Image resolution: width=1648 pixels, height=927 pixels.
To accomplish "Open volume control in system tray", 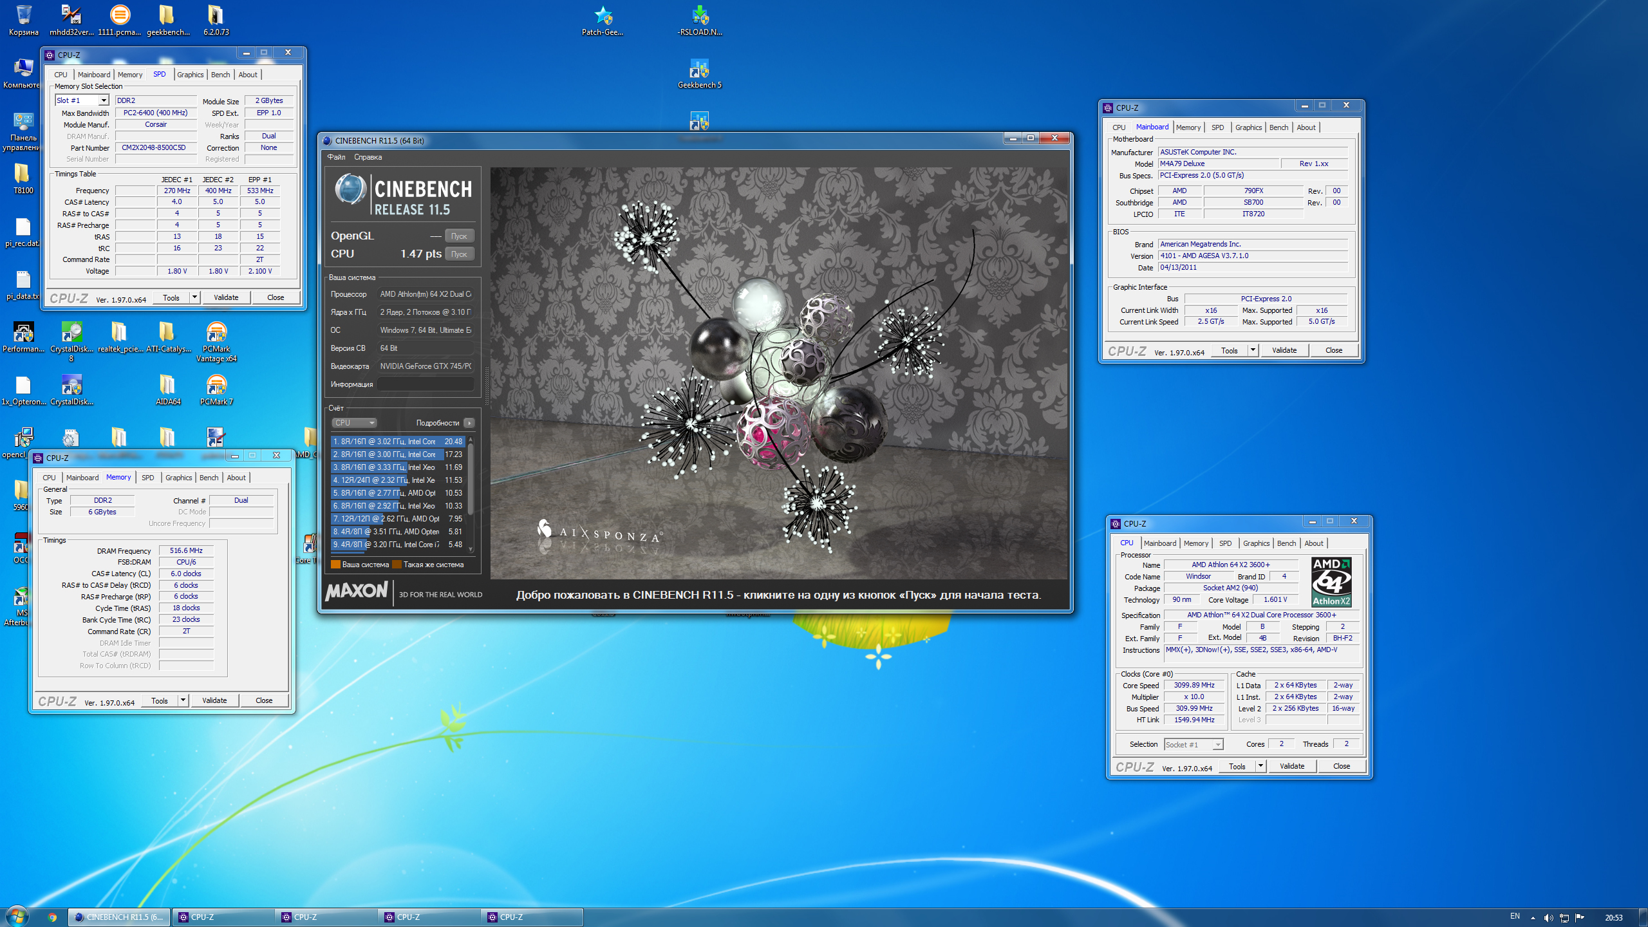I will click(x=1548, y=917).
